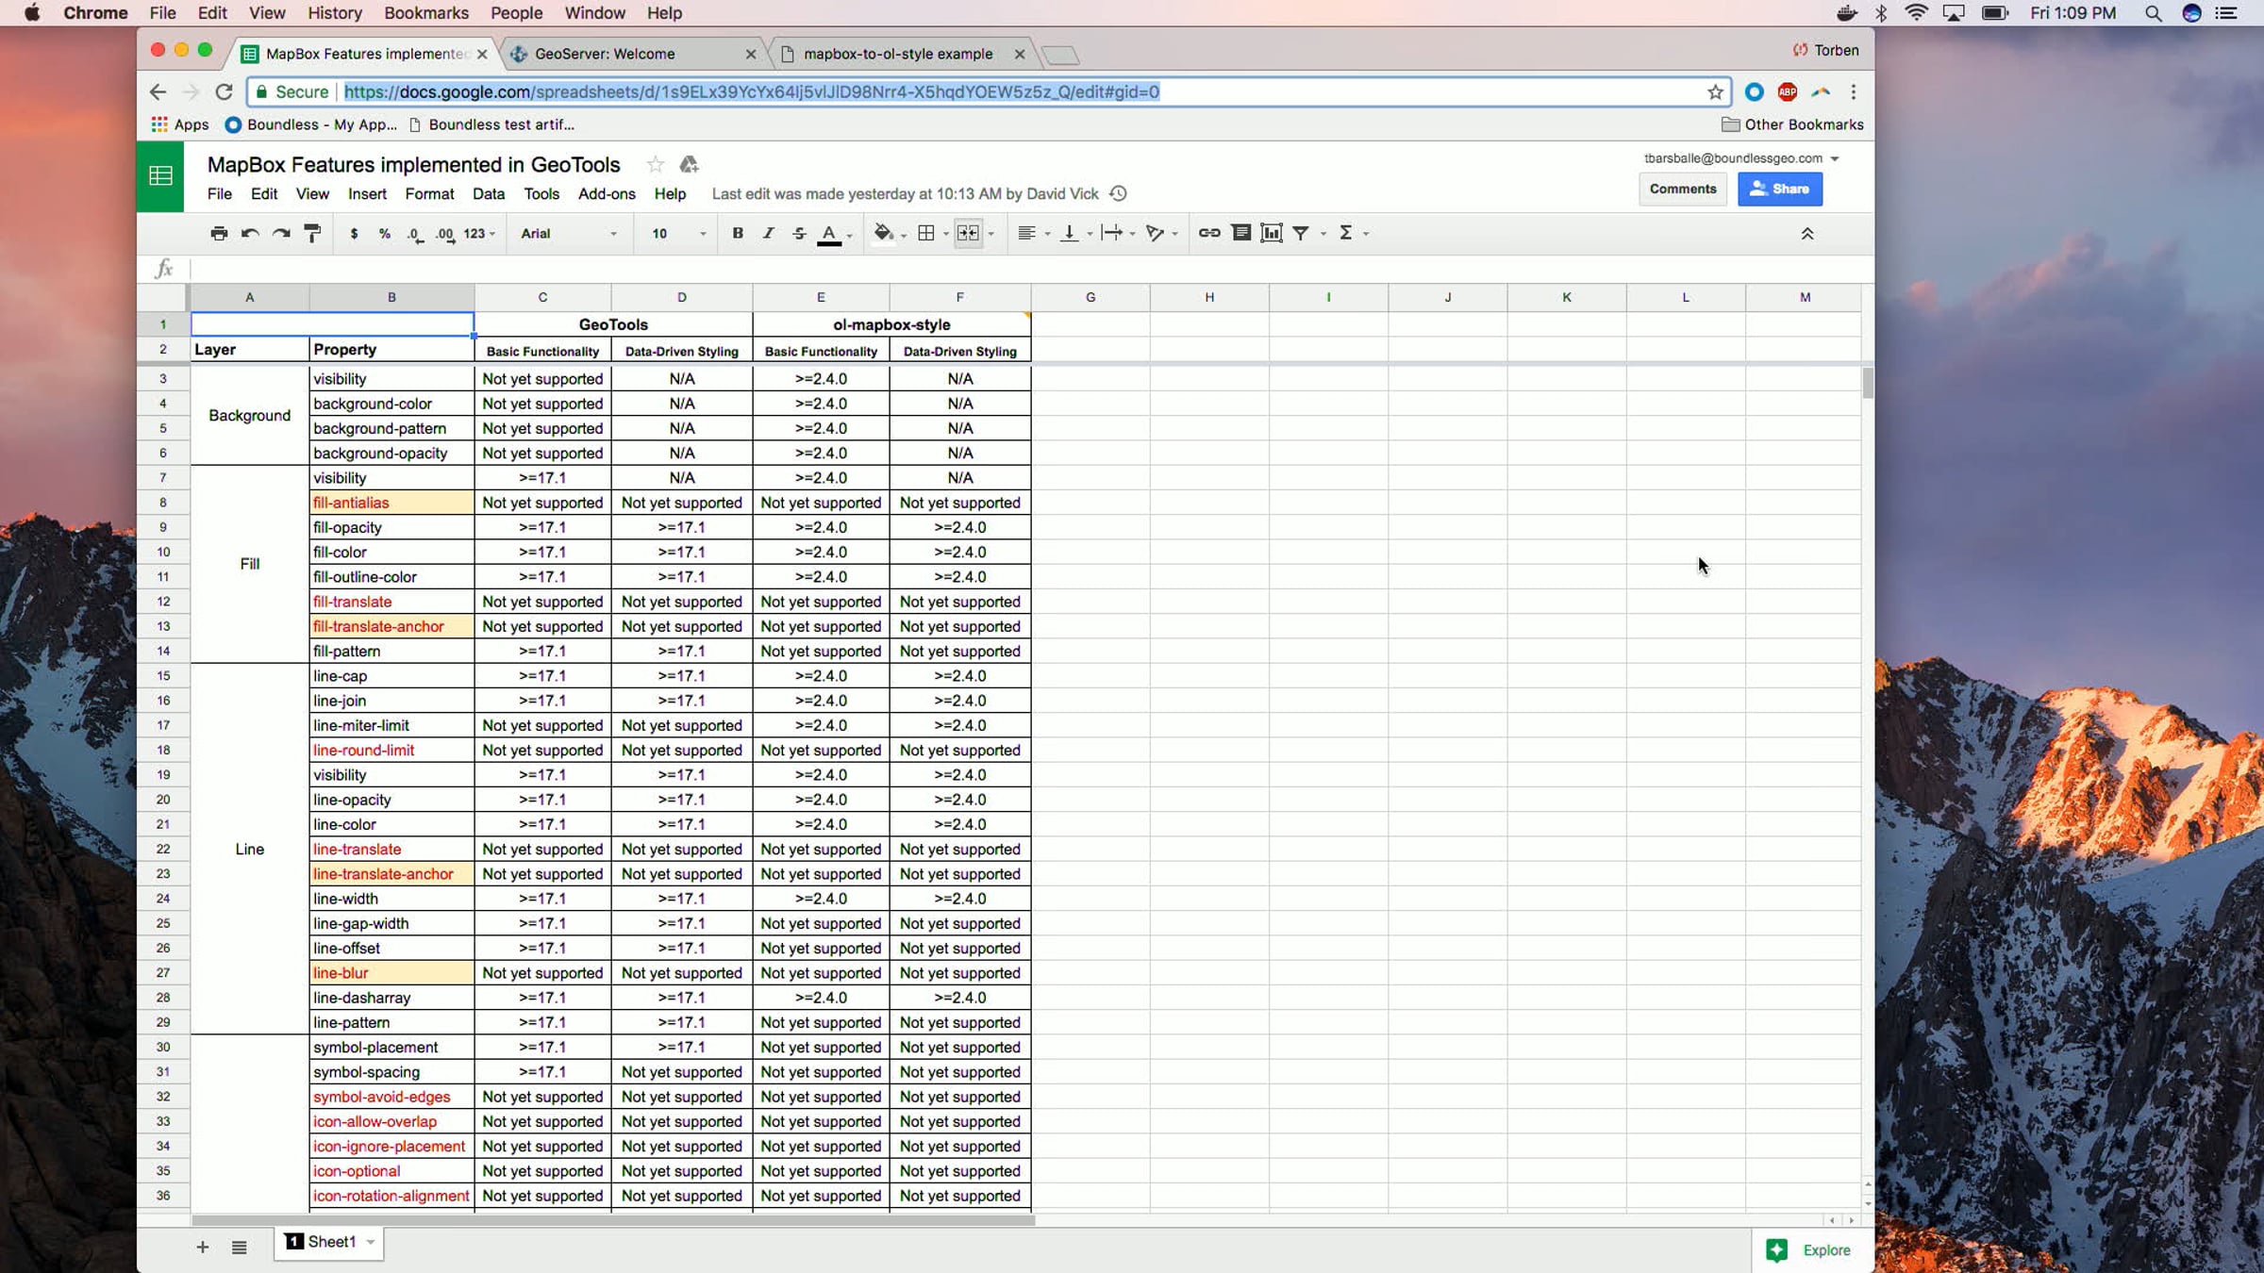2264x1273 pixels.
Task: Click the formula bar input field
Action: tap(1028, 269)
